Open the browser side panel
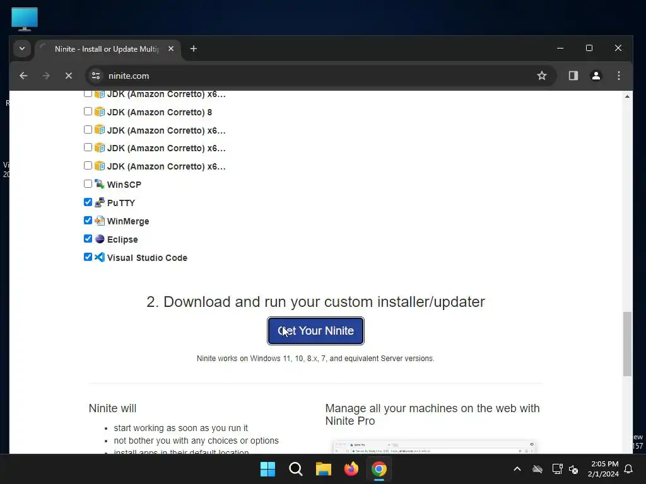Viewport: 646px width, 484px height. point(573,76)
